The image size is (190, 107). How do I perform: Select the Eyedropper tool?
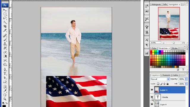[5, 91]
